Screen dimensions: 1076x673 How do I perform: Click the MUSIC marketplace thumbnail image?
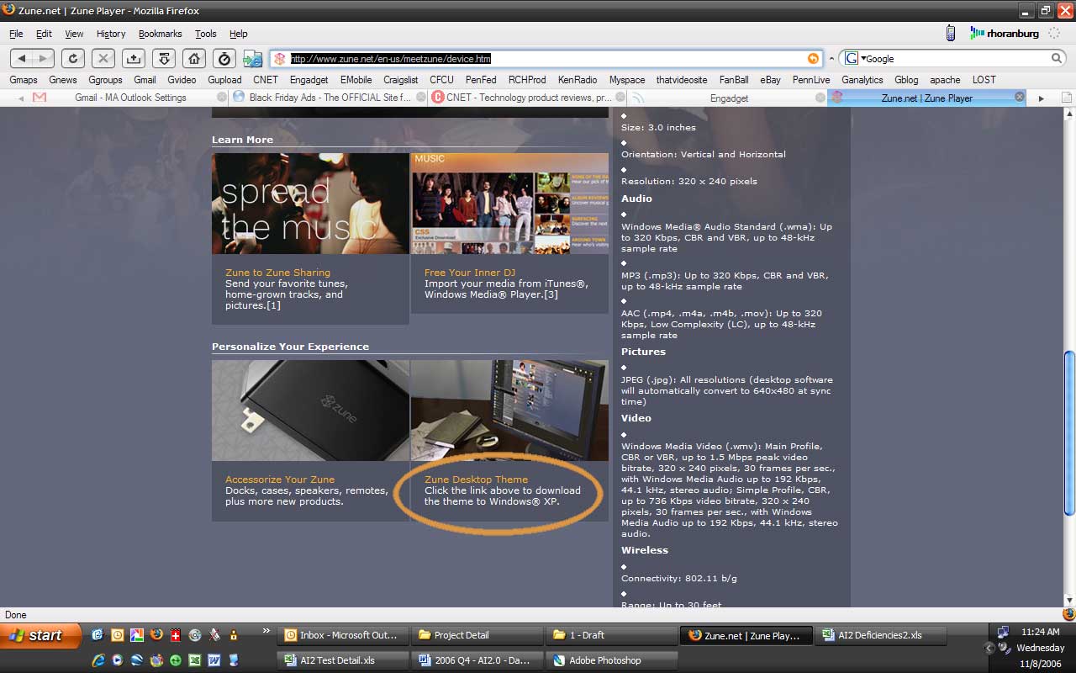509,204
